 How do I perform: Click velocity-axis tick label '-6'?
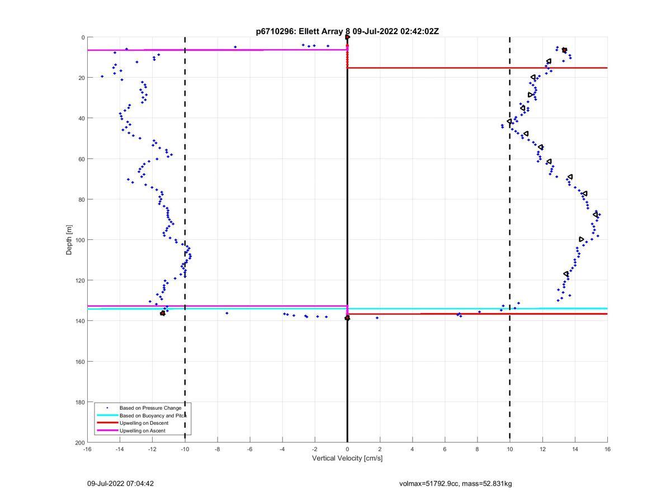coord(249,449)
